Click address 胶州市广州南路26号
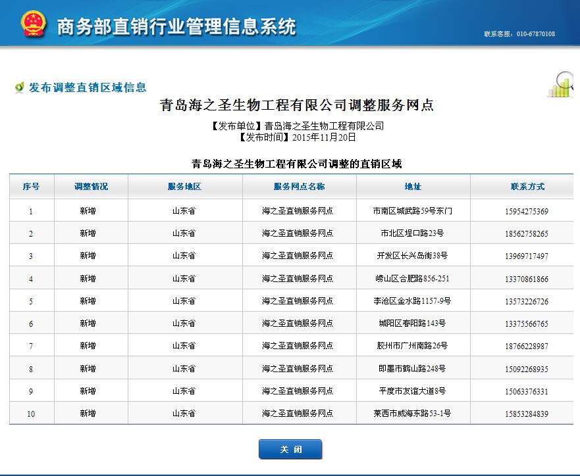The width and height of the screenshot is (580, 476). point(413,346)
